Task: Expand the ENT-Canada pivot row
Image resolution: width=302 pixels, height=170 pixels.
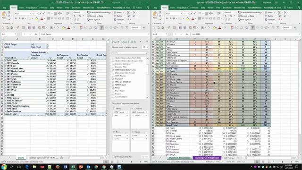Action: click(6, 63)
